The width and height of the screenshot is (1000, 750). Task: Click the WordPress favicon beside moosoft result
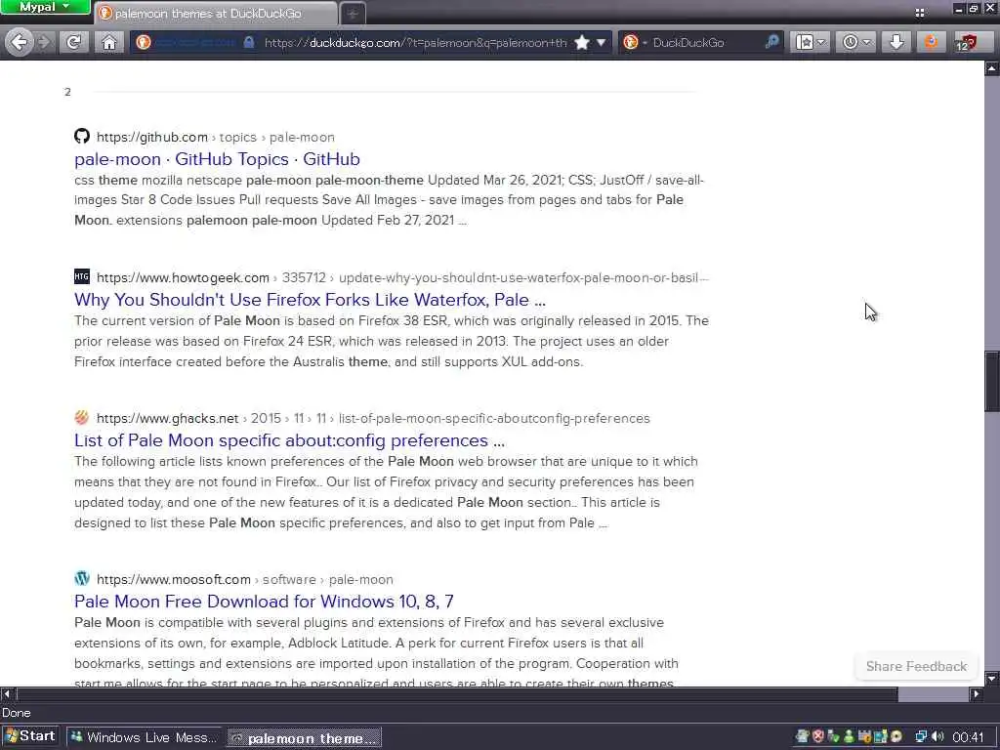point(82,578)
